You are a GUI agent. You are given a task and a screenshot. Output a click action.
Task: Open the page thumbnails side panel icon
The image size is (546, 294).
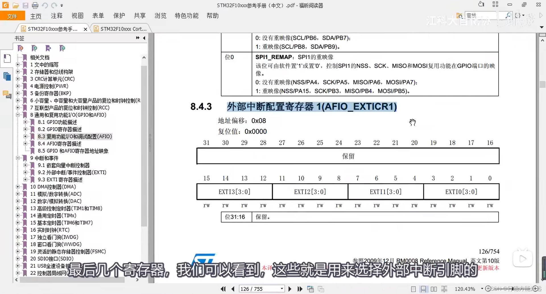(x=7, y=59)
